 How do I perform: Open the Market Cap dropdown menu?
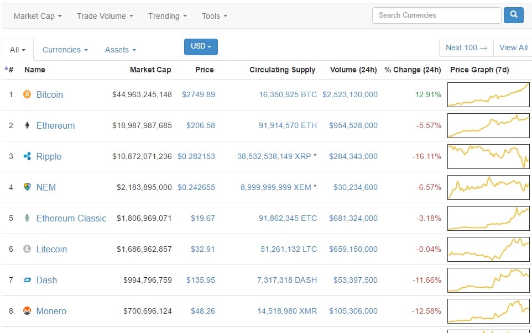(x=38, y=16)
